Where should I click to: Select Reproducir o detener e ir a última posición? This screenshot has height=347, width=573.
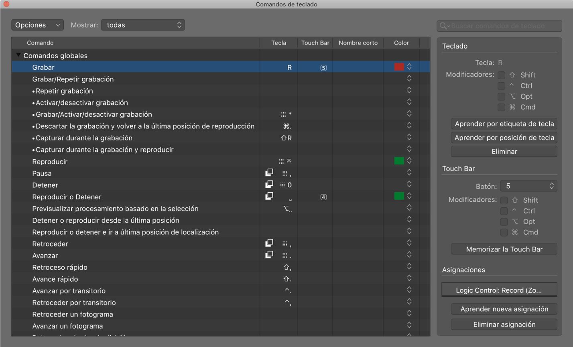point(221,232)
